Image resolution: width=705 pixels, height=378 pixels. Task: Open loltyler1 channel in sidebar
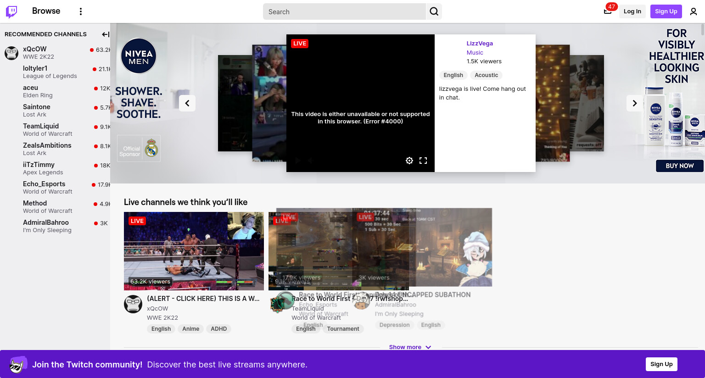[55, 72]
